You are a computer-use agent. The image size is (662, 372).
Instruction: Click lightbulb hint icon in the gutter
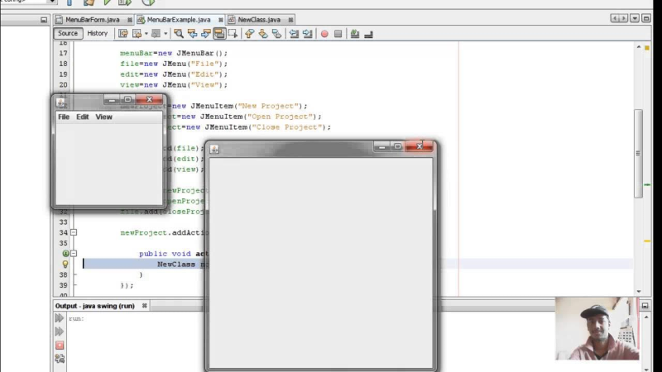[x=65, y=264]
